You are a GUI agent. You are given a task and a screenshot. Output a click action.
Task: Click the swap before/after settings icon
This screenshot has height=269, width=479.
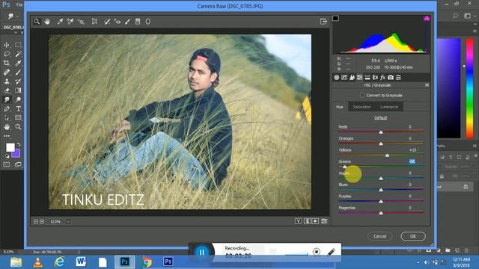click(308, 221)
